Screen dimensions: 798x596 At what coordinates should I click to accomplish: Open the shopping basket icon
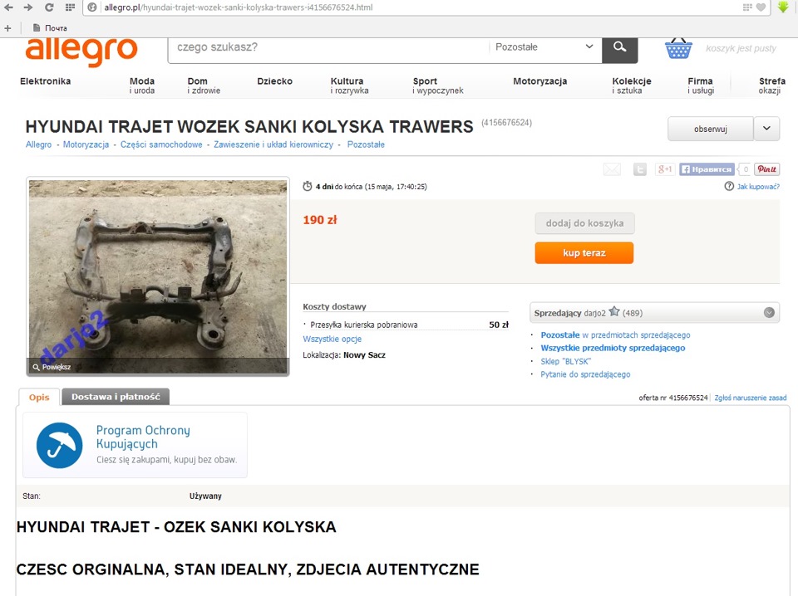point(678,48)
